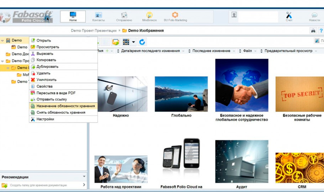Viewport: 324px width, 192px height.
Task: Open the Новости news icon
Action: 314,16
